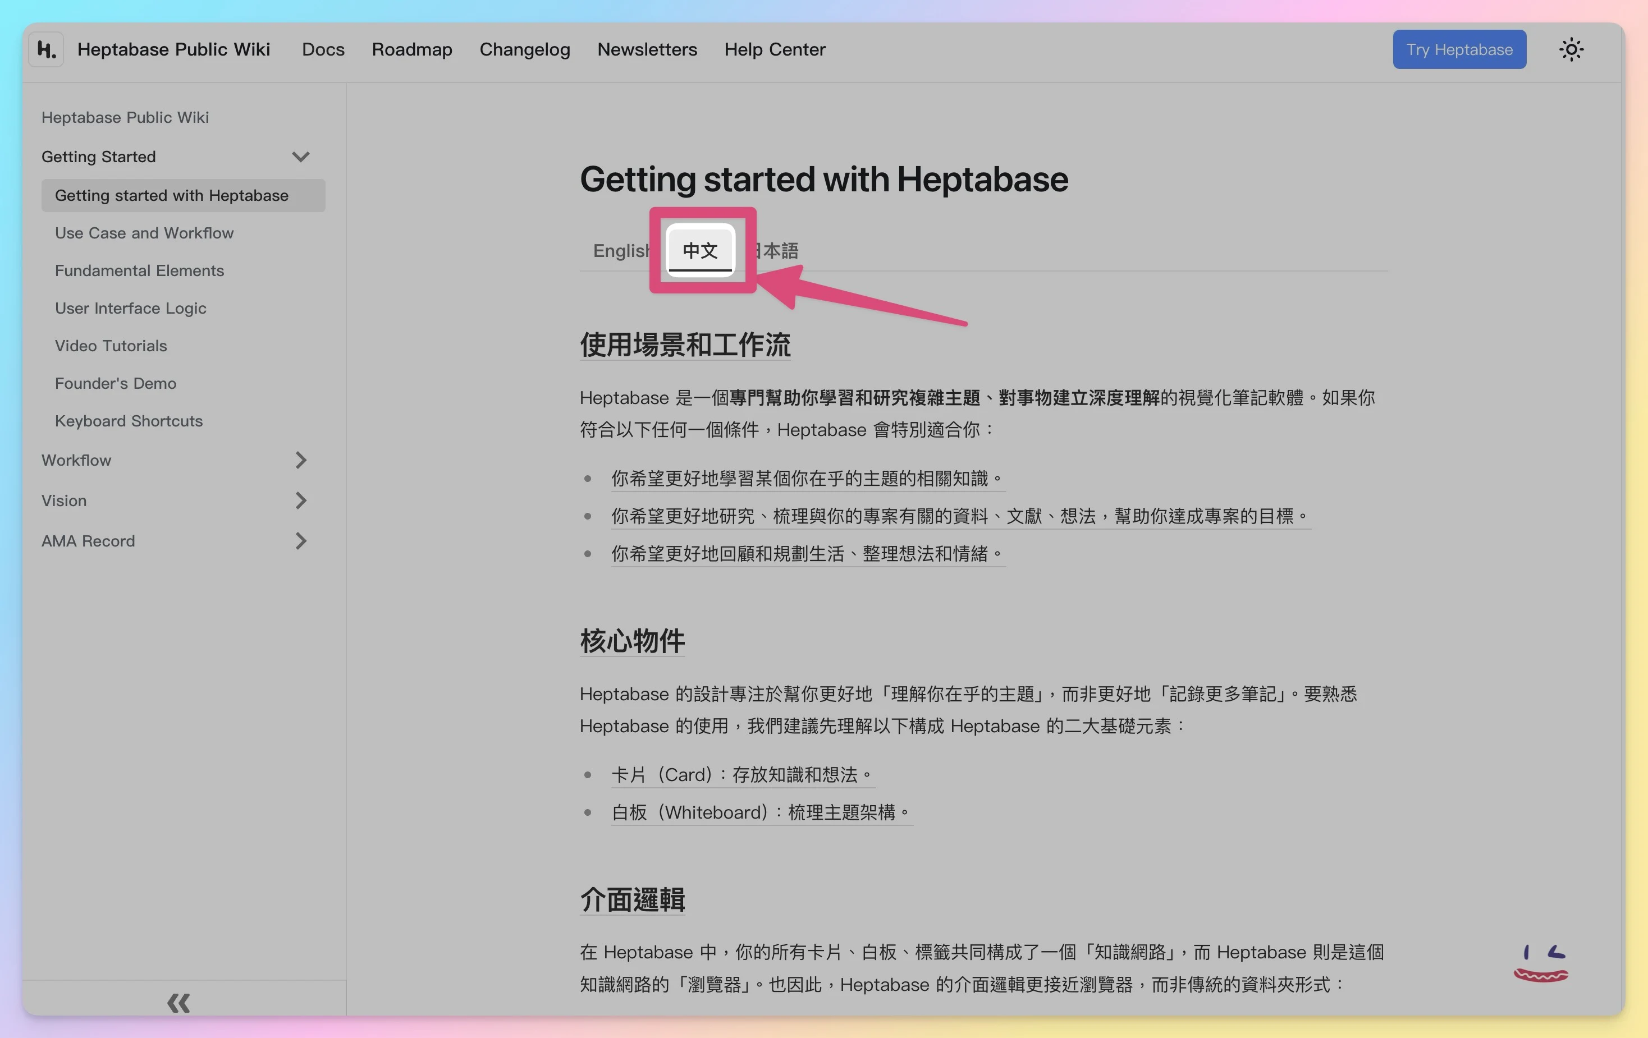Viewport: 1648px width, 1038px height.
Task: Switch to the 日本語 language tab
Action: pos(779,250)
